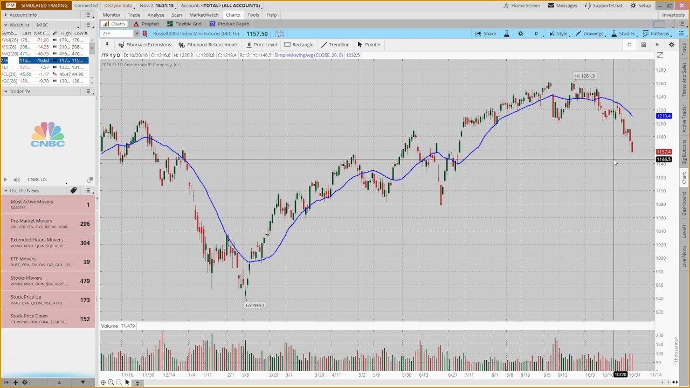Select single chart layout view
Viewport: 690px width, 388px height.
click(x=629, y=45)
